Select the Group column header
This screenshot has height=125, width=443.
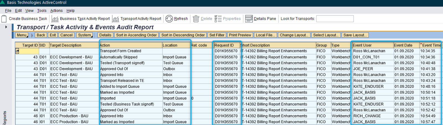[323, 45]
